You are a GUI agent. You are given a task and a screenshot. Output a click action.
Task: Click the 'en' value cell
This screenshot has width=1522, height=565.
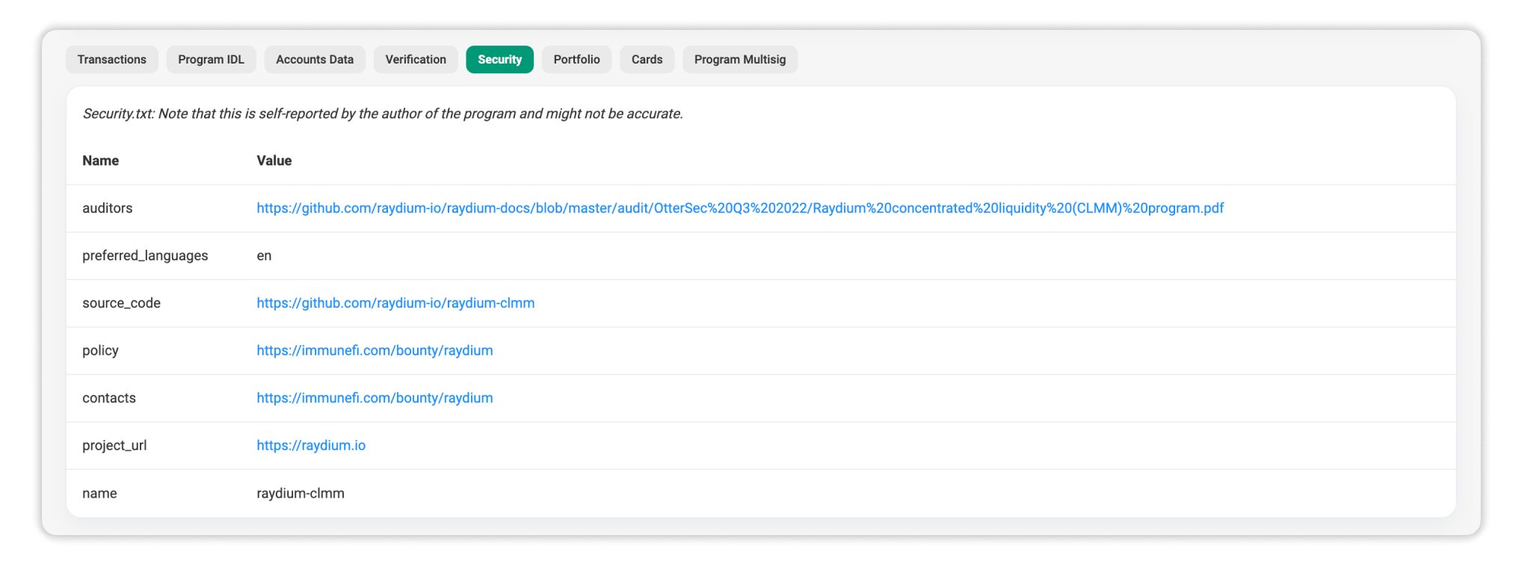pyautogui.click(x=264, y=256)
